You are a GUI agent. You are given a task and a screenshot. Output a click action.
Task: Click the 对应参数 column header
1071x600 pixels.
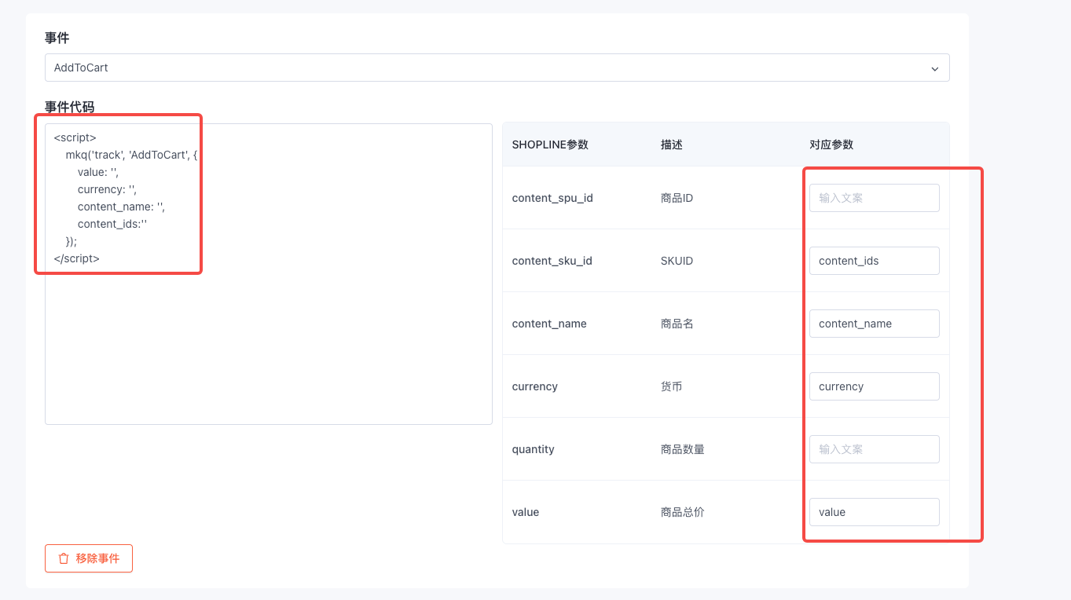click(x=831, y=145)
